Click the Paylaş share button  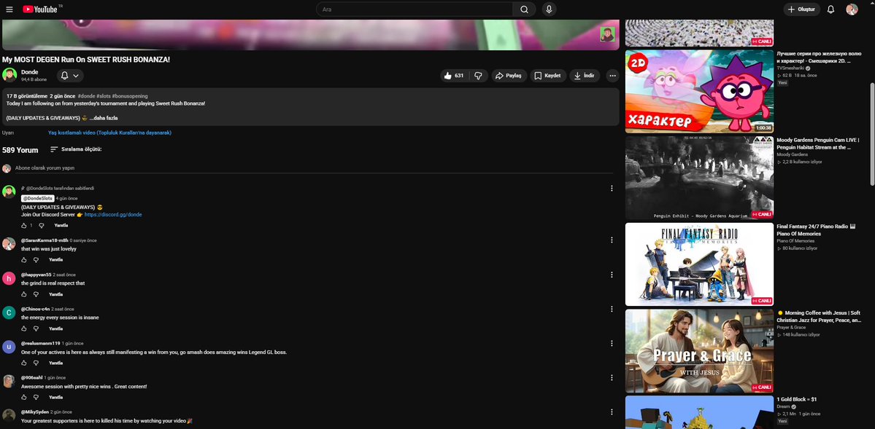pyautogui.click(x=509, y=76)
